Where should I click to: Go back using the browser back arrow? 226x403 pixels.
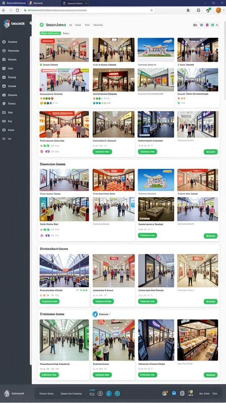point(4,10)
